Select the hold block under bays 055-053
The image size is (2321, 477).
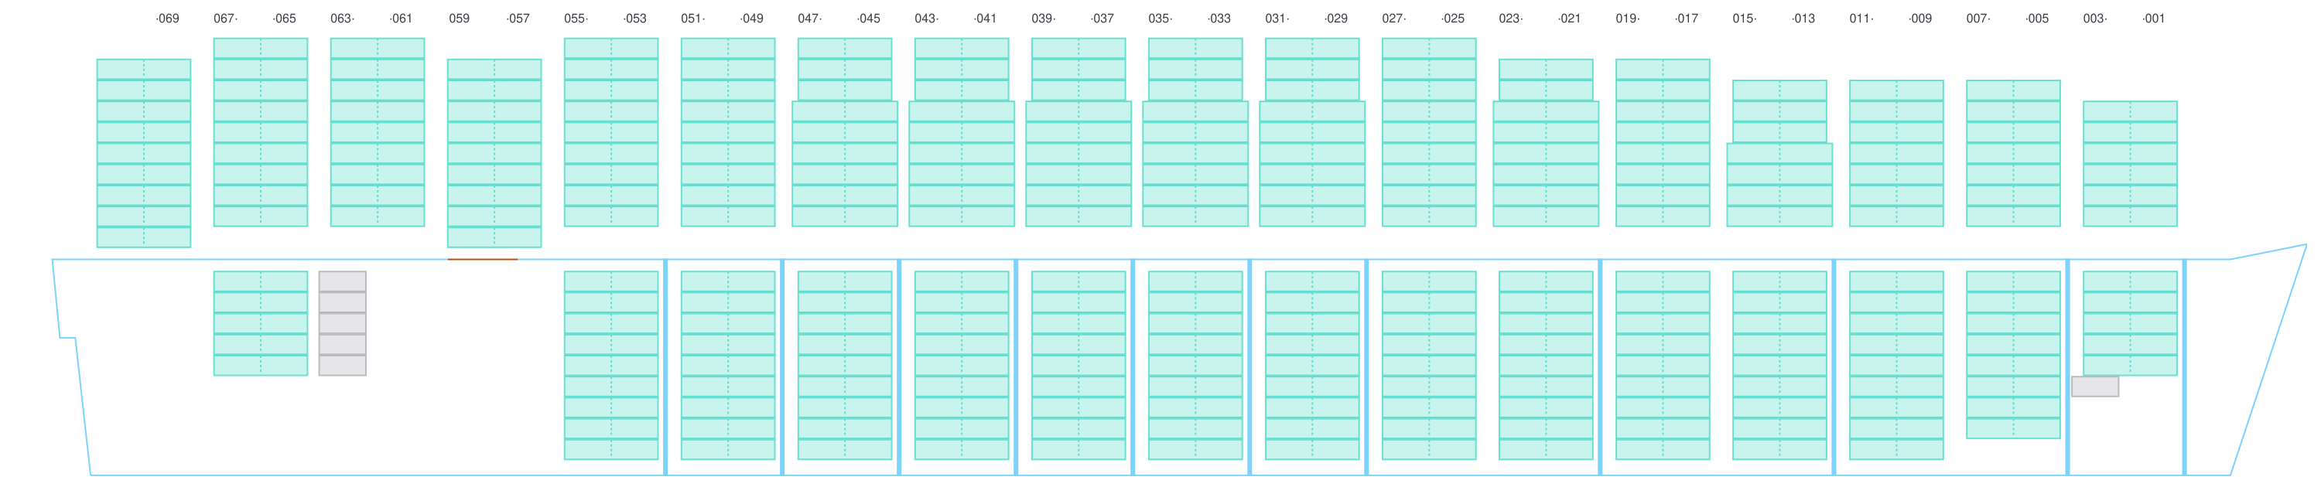[x=611, y=366]
